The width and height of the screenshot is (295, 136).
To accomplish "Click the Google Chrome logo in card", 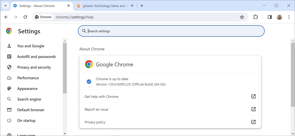I will (89, 64).
